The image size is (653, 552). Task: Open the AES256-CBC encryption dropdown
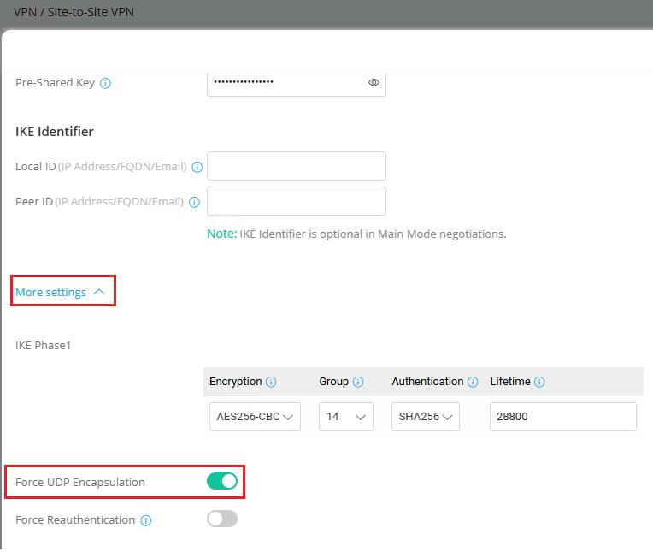point(255,417)
